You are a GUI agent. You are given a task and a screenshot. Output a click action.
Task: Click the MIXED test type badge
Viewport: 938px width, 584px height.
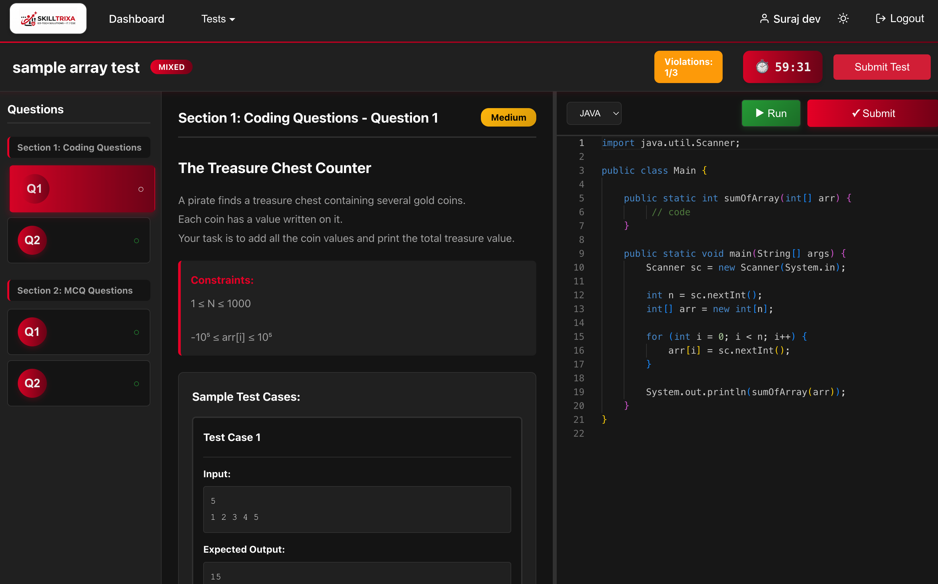tap(171, 67)
